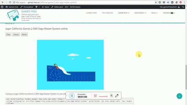Open the Pocket extension icon
The height and width of the screenshot is (105, 187).
click(164, 2)
